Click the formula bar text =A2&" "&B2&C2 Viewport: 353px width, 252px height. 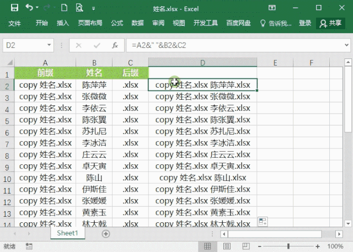point(159,45)
